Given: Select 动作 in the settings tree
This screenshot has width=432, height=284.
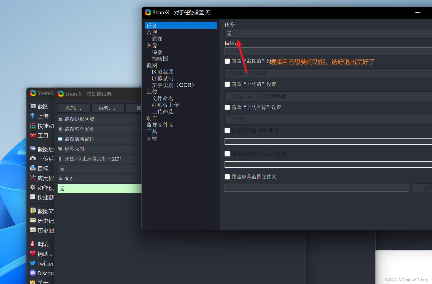Looking at the screenshot, I should click(x=152, y=118).
